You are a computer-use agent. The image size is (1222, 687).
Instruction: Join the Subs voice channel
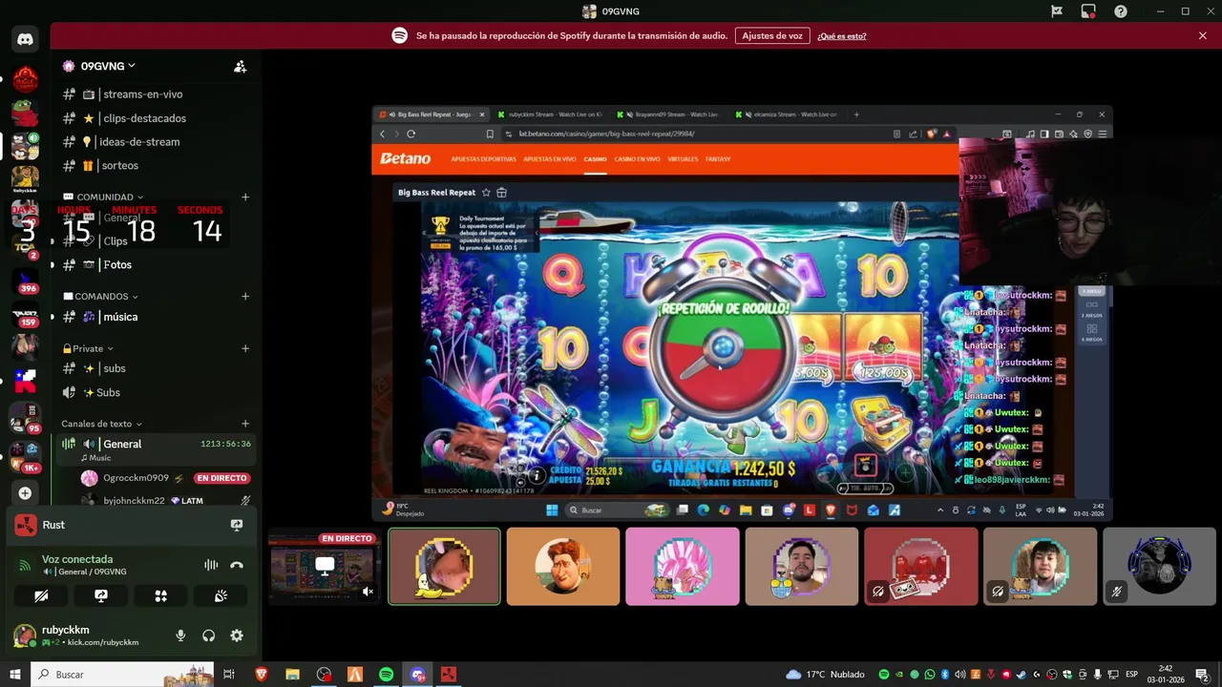pos(156,392)
